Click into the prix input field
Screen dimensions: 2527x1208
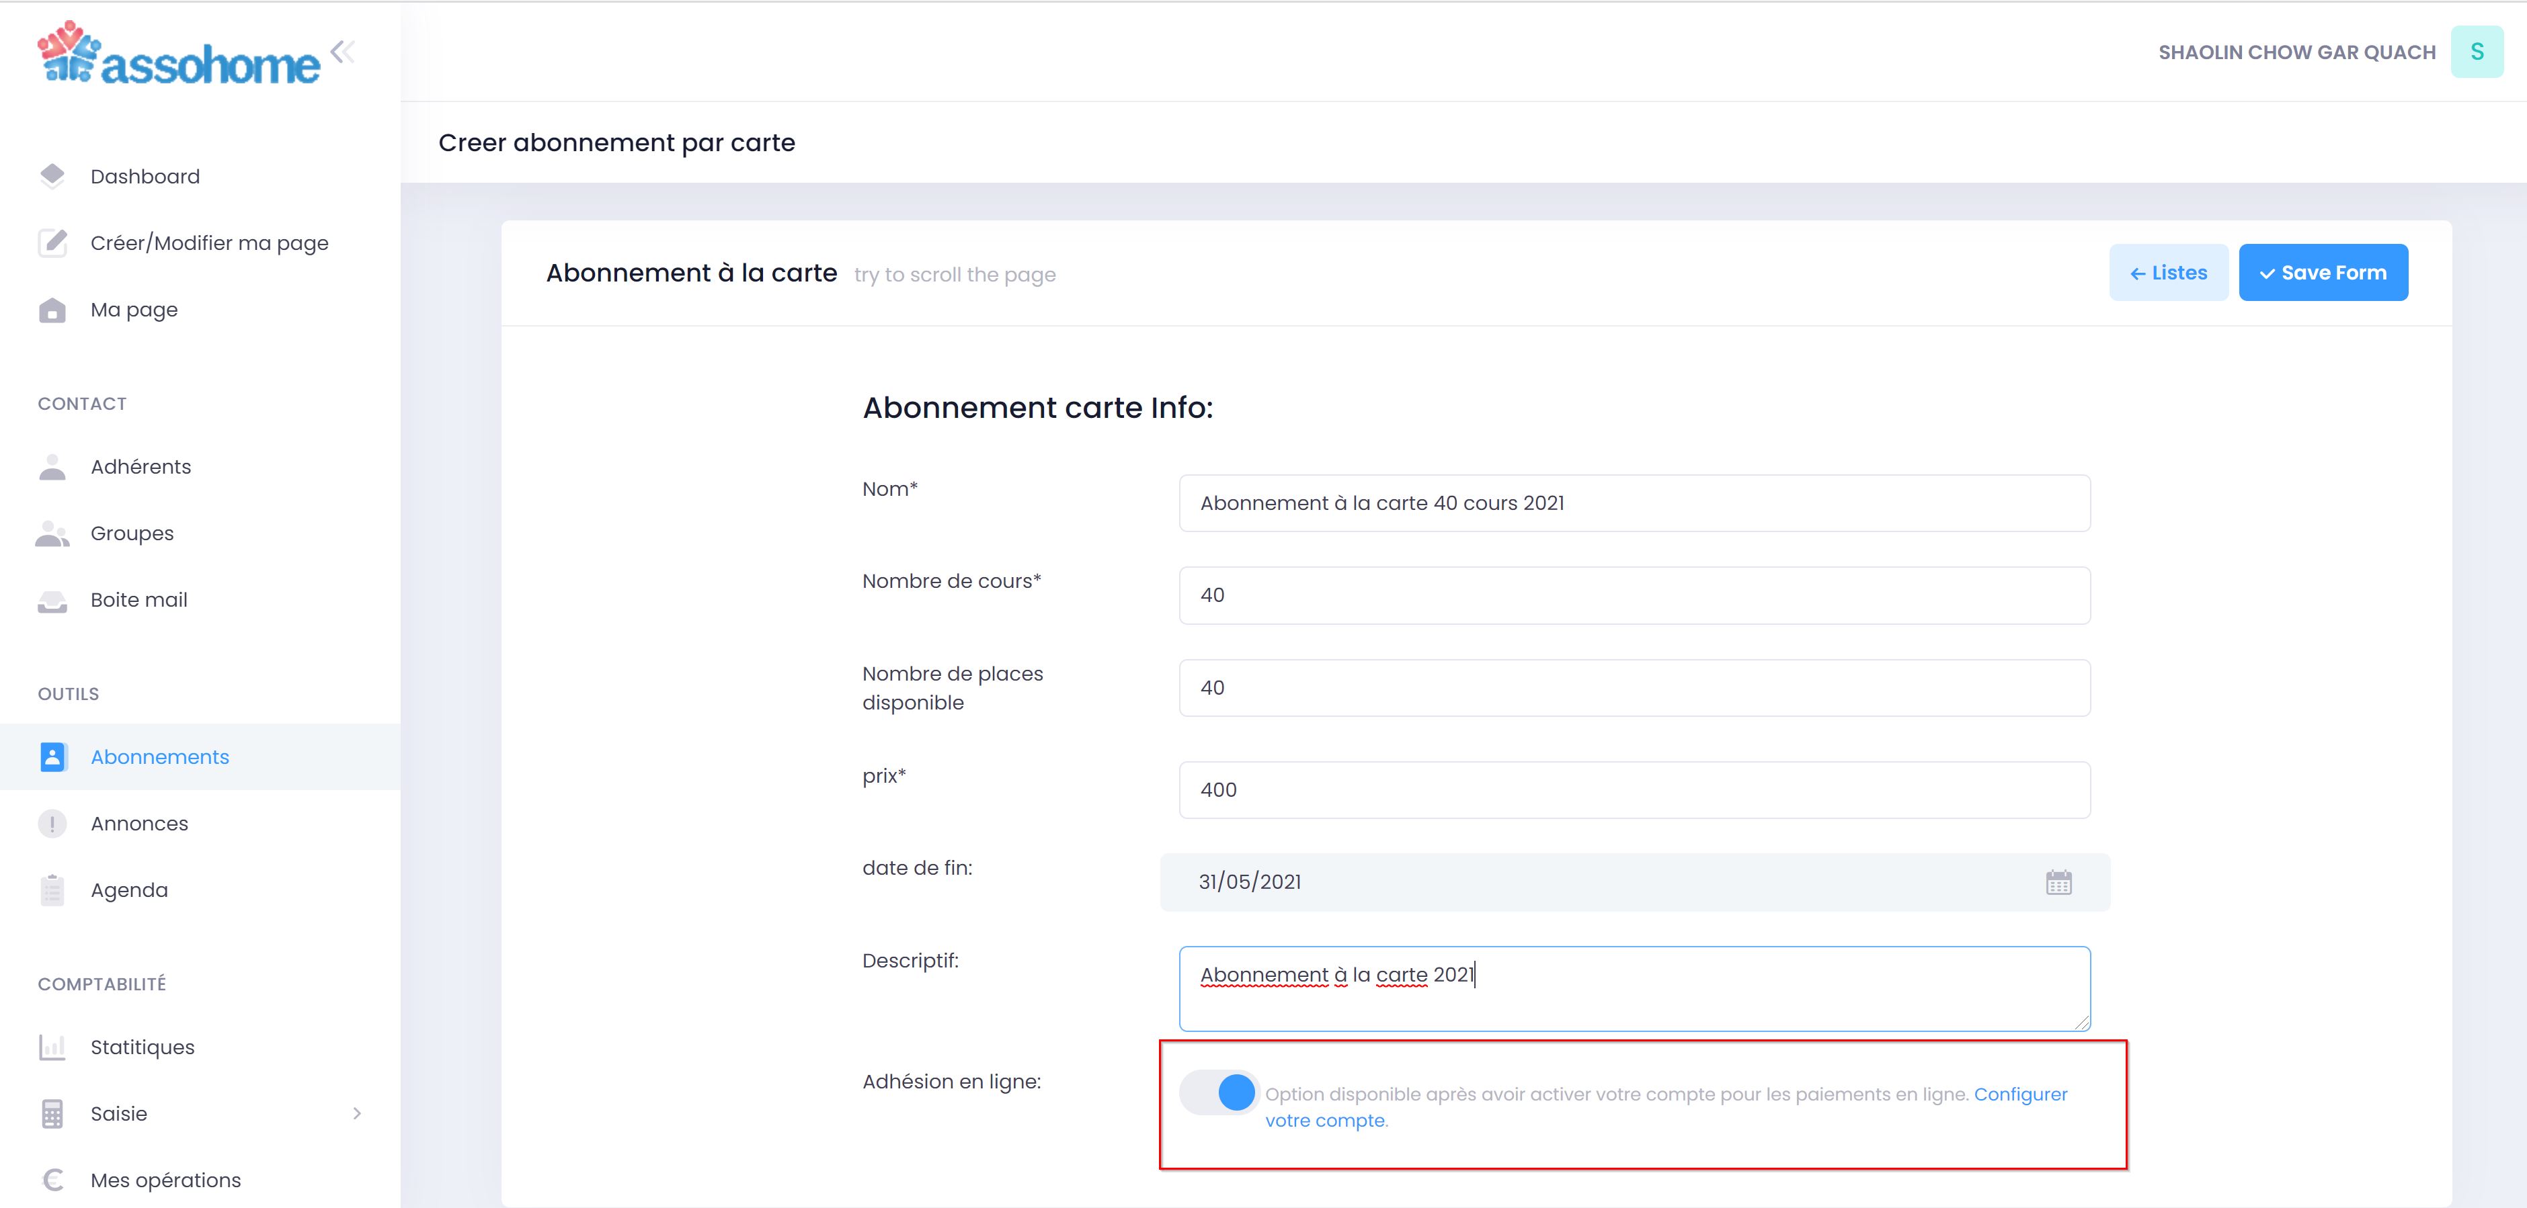(x=1634, y=790)
